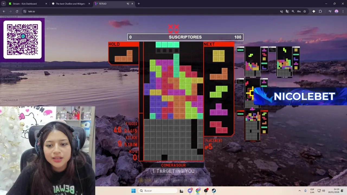Click the yellow O piece in NEXT queue
This screenshot has width=347, height=195.
coord(219,56)
